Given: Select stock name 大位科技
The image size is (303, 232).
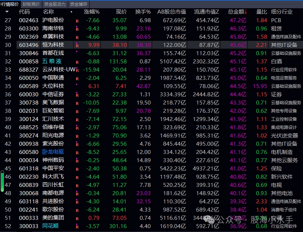Looking at the screenshot, I should [x=53, y=86].
